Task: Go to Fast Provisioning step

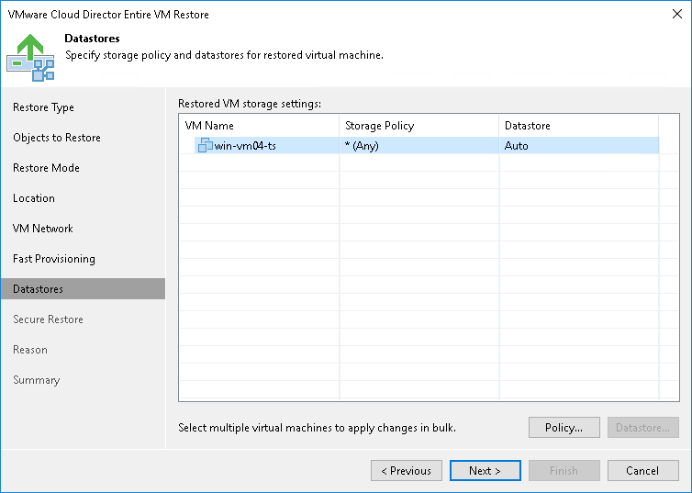Action: pyautogui.click(x=54, y=259)
